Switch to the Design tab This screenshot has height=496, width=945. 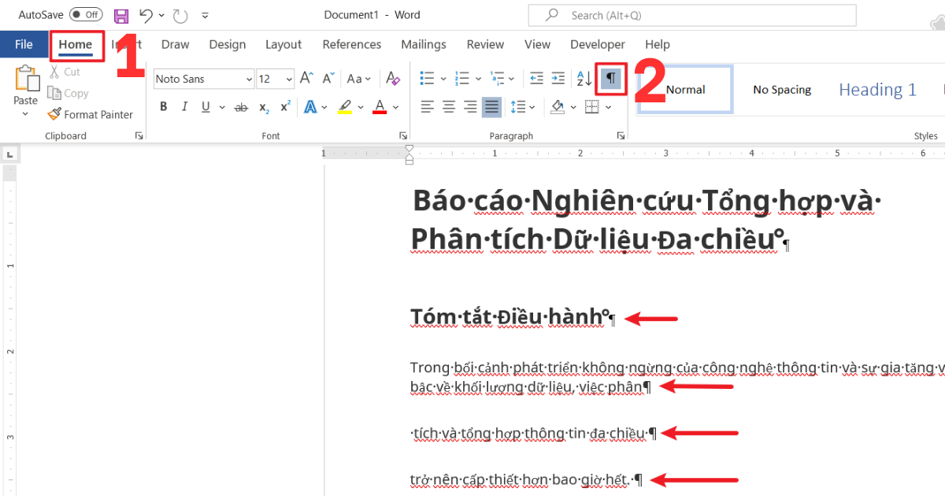(x=228, y=44)
